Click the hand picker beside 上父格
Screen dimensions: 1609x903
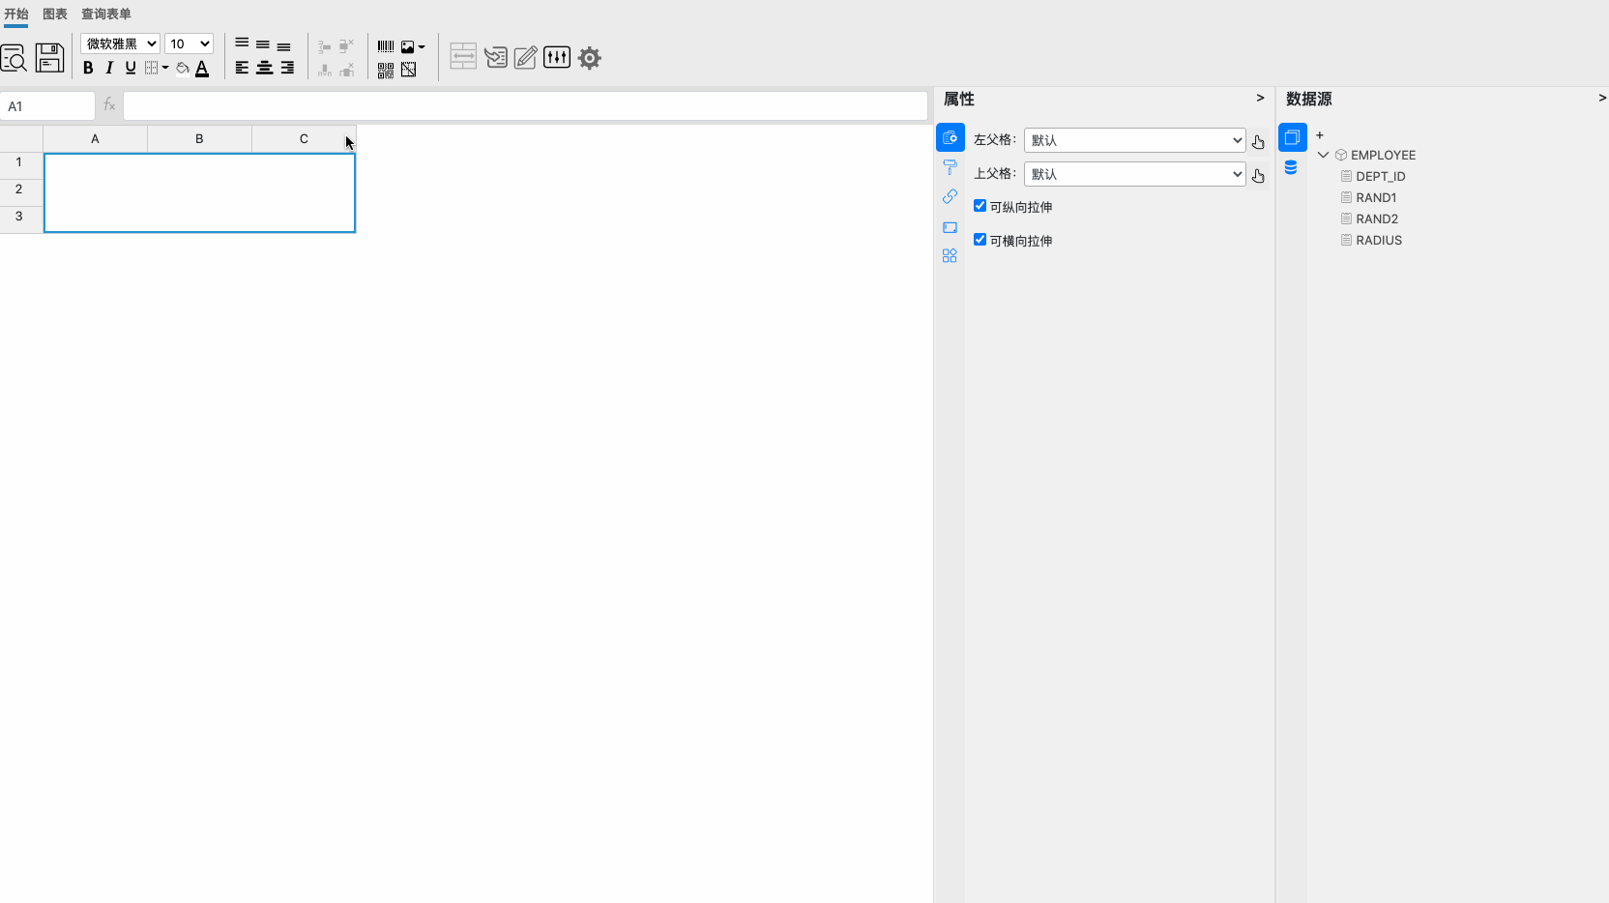point(1258,176)
